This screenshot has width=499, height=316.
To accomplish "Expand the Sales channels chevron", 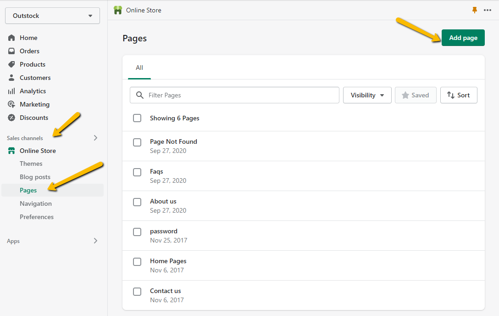I will coord(95,138).
